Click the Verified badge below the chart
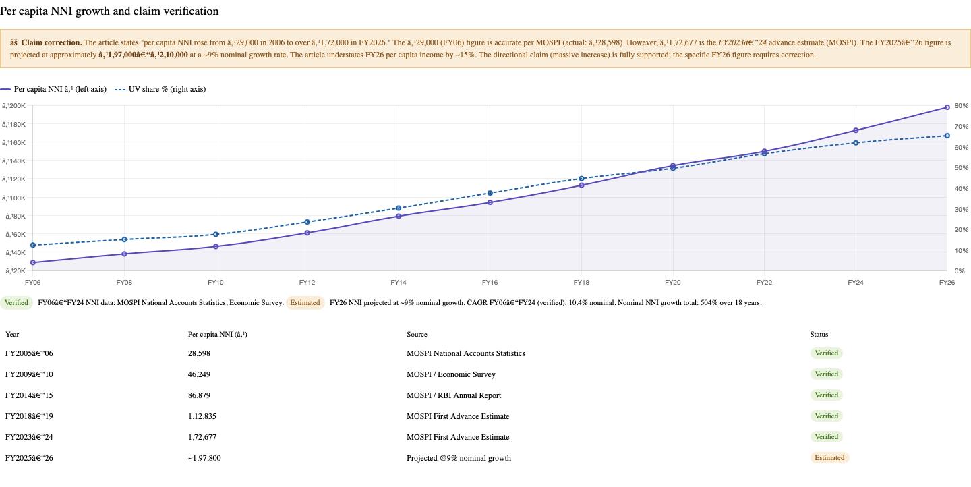This screenshot has width=971, height=487. coord(16,303)
